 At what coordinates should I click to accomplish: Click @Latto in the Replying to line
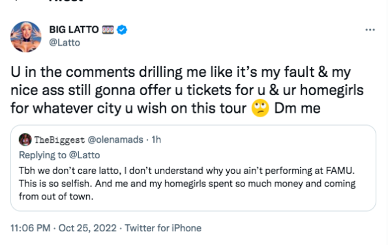point(84,155)
